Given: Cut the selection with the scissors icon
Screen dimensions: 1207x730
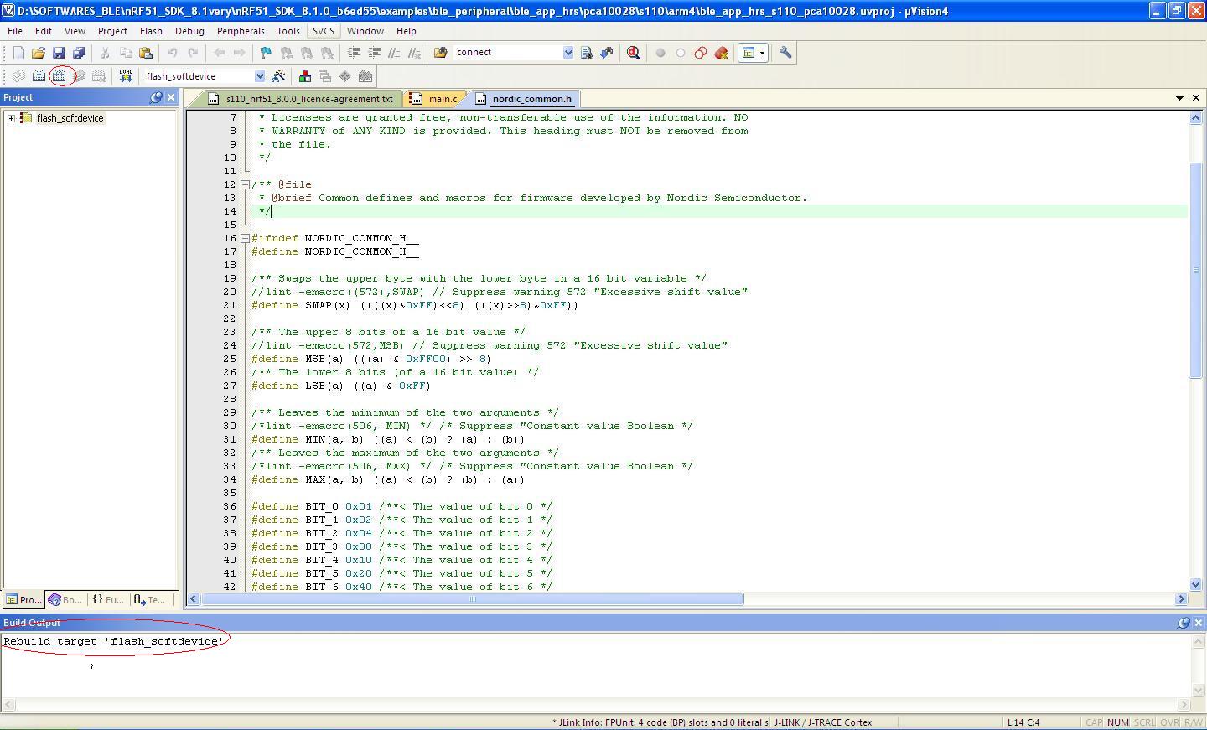Looking at the screenshot, I should coord(106,53).
